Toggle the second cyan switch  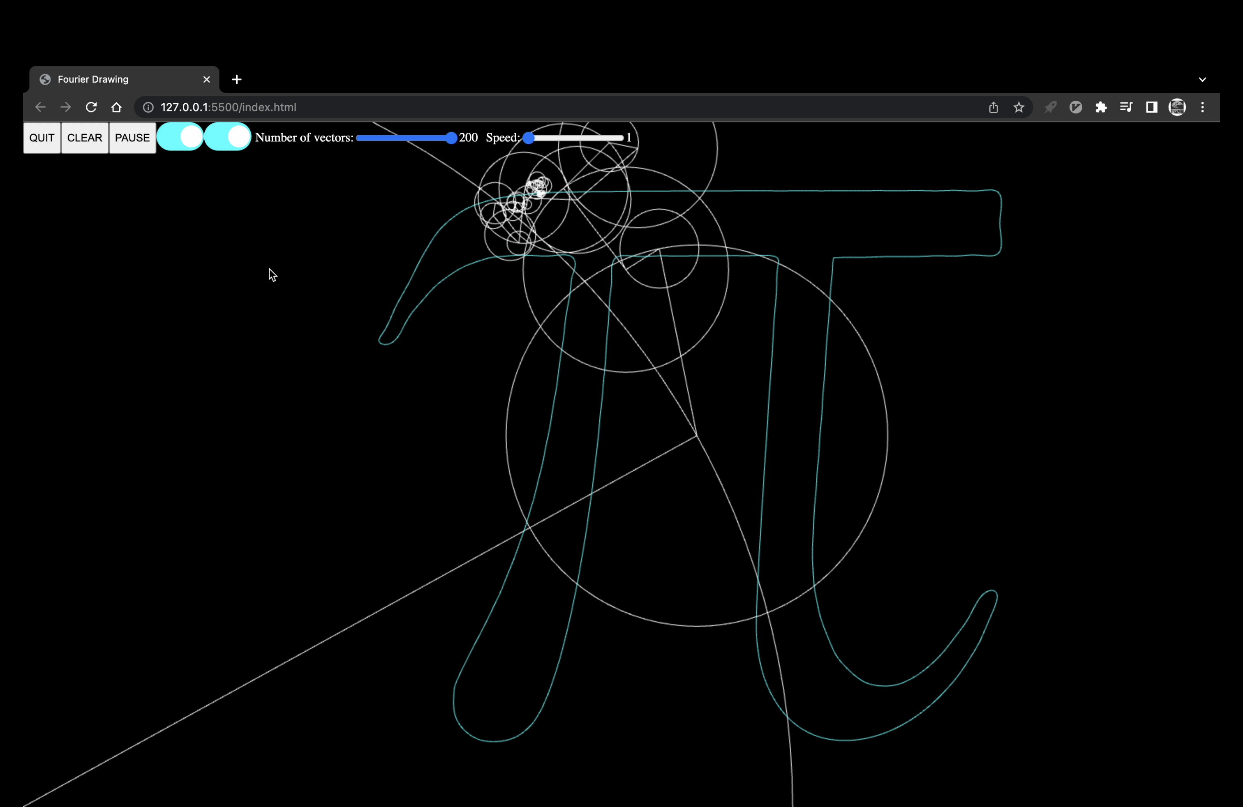[x=227, y=137]
